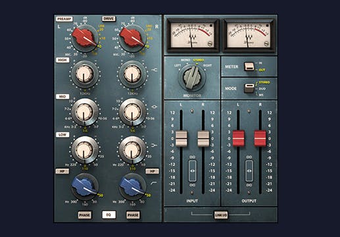Select MONO on the monitor selector

coord(185,60)
